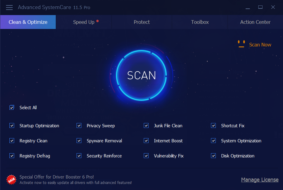The width and height of the screenshot is (283, 190).
Task: Uncheck Spyware Removal
Action: (79, 141)
